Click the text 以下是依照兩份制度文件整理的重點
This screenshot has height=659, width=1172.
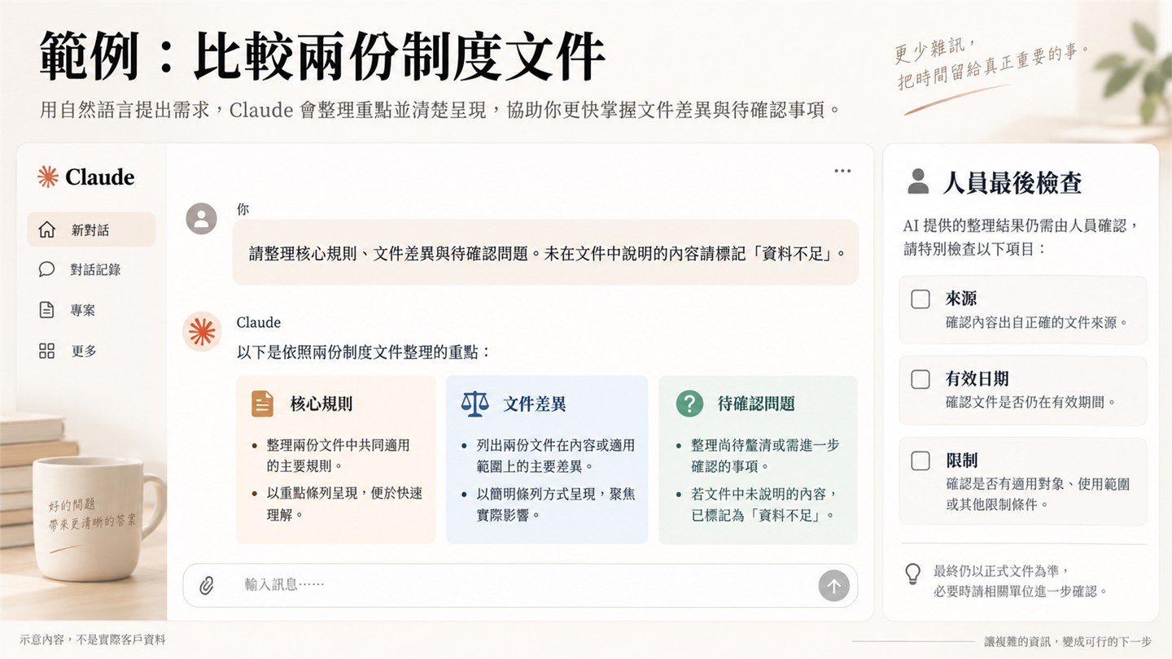(364, 353)
